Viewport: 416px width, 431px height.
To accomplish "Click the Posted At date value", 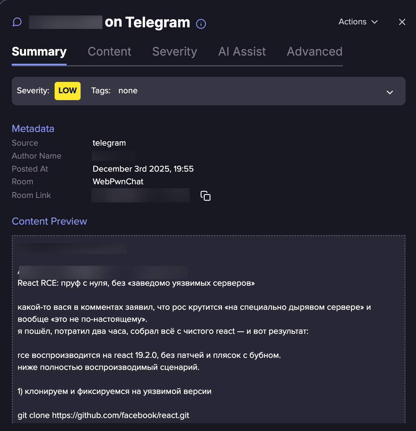I will click(x=143, y=169).
